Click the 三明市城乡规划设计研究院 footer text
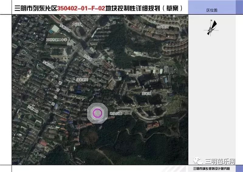This screenshot has width=243, height=172. (211, 169)
